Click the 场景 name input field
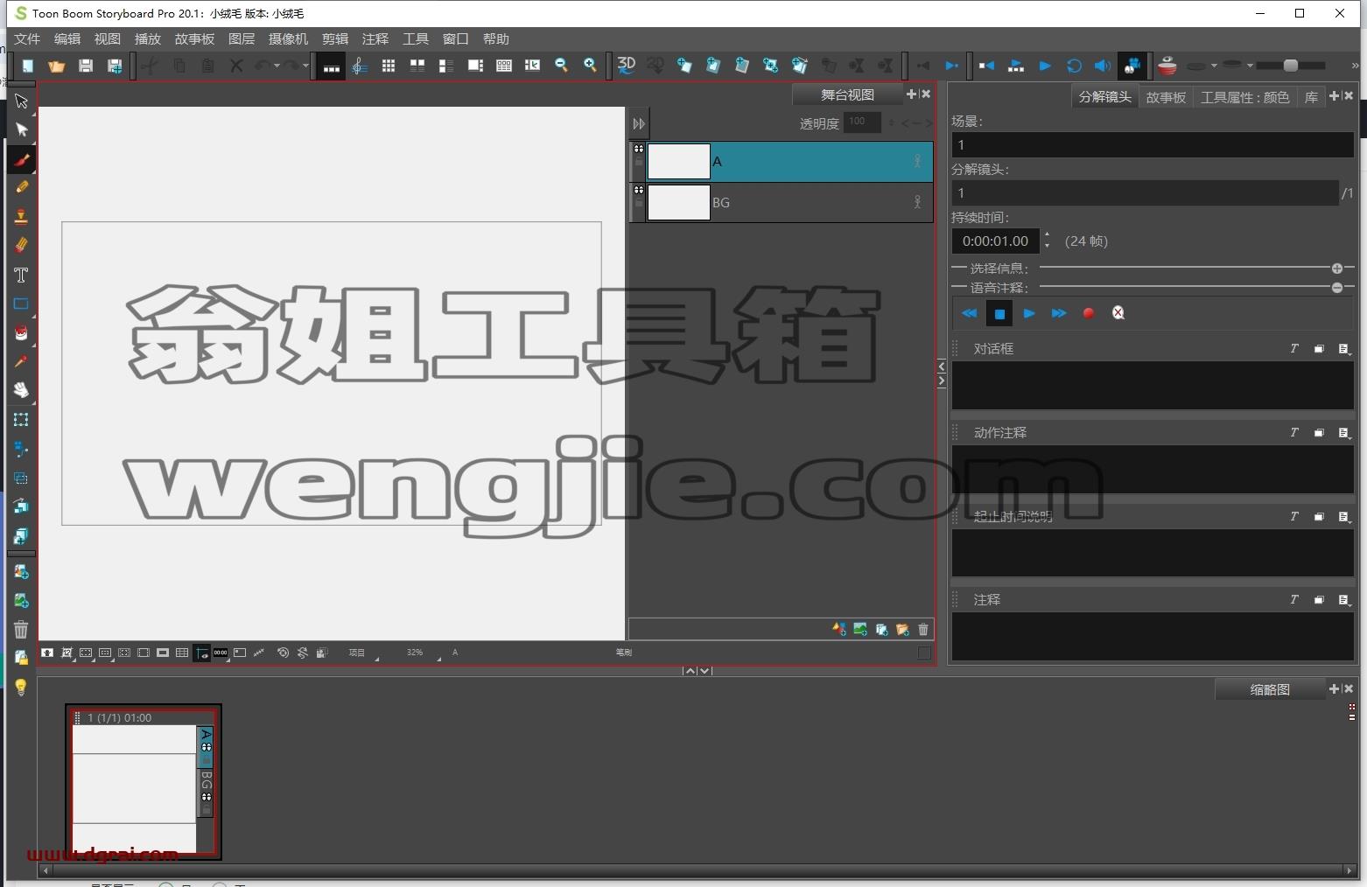1367x887 pixels. [1153, 145]
